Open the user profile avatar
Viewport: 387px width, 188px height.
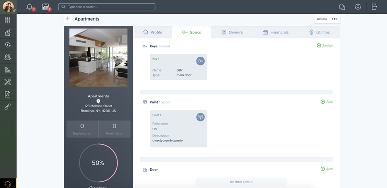tap(8, 7)
